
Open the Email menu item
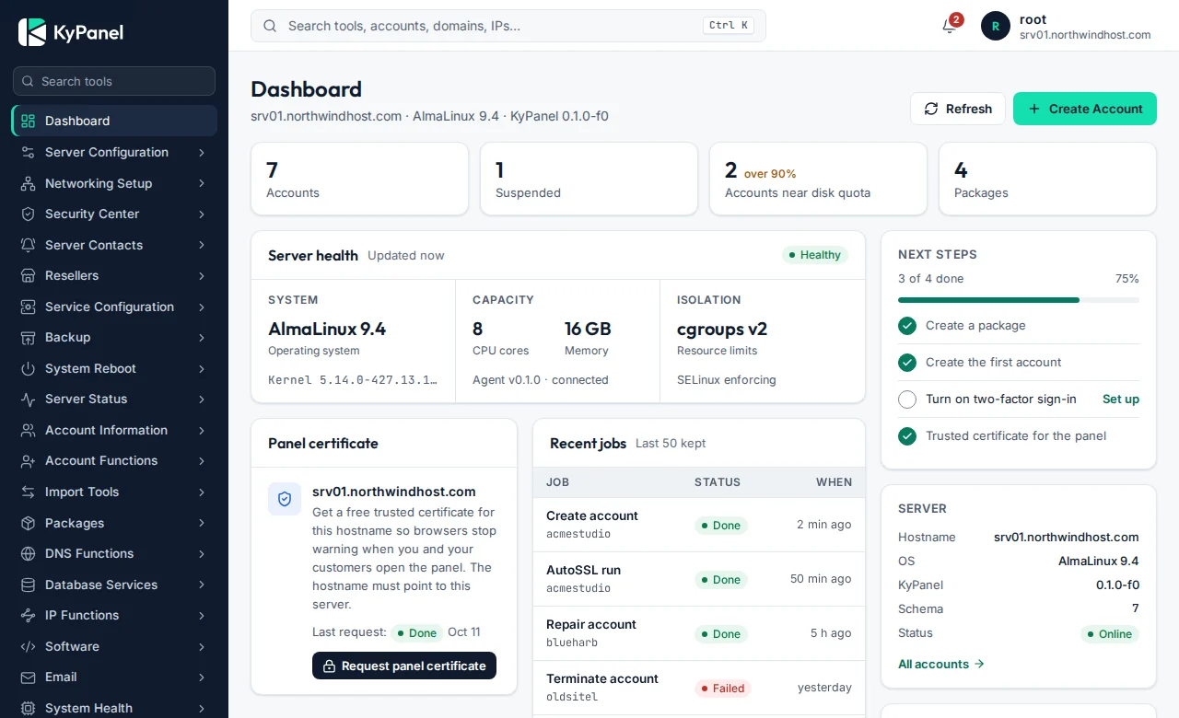(114, 677)
